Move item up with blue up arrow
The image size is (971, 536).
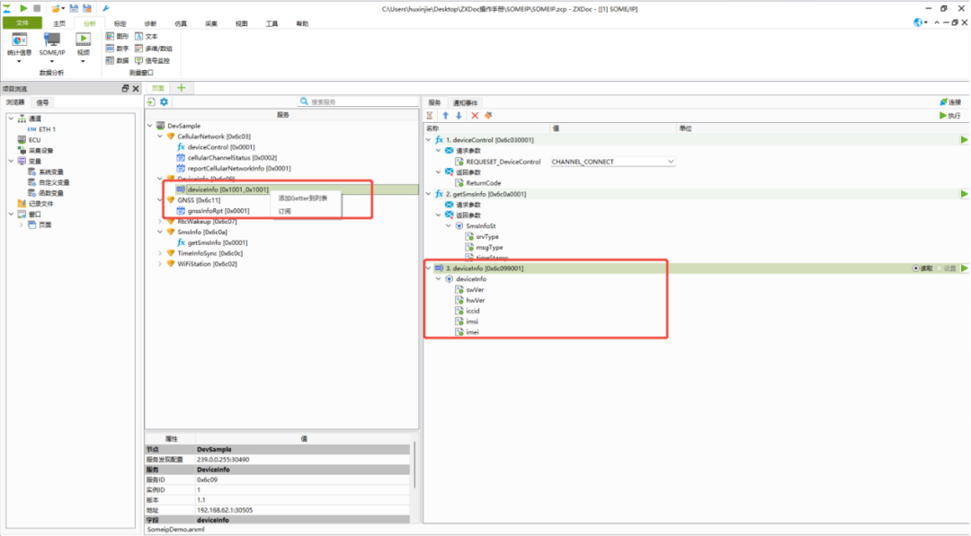point(445,116)
